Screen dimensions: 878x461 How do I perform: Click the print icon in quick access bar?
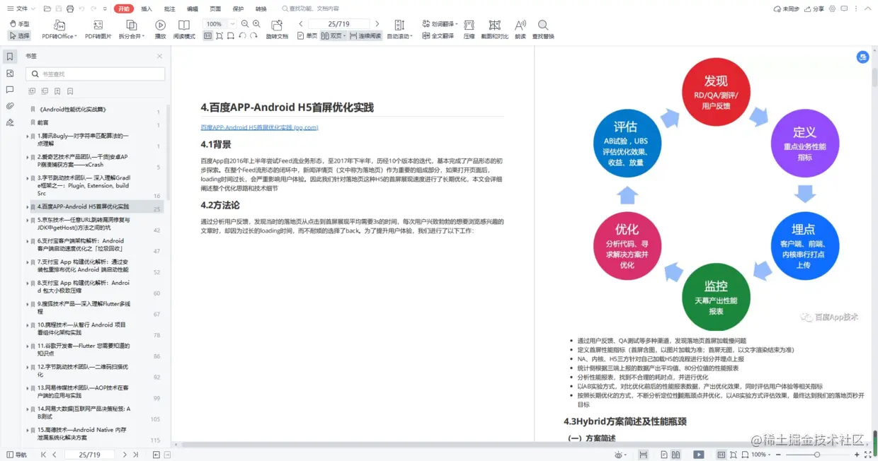pyautogui.click(x=69, y=9)
